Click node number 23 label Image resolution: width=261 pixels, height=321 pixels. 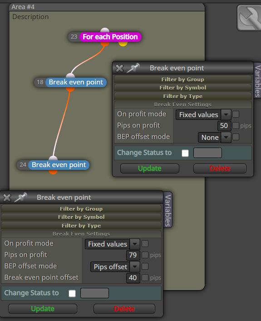click(x=74, y=37)
